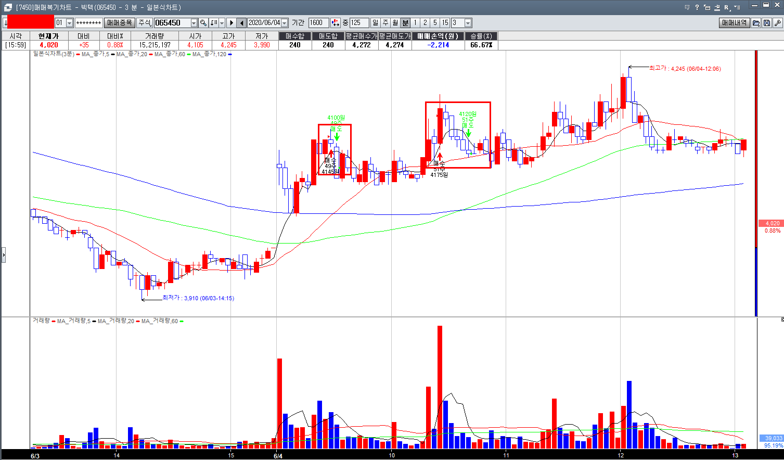
Task: Click the help question mark icon
Action: pyautogui.click(x=697, y=7)
